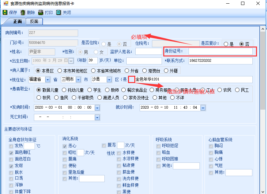
Task: Check the 腹痛 checkbox
Action: (65, 159)
